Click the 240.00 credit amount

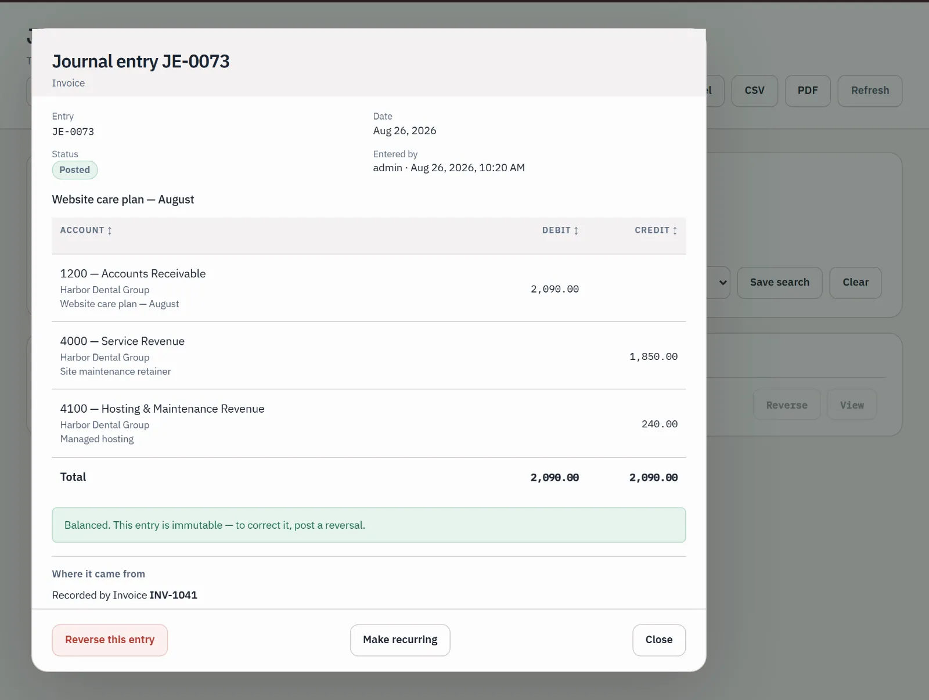point(660,424)
